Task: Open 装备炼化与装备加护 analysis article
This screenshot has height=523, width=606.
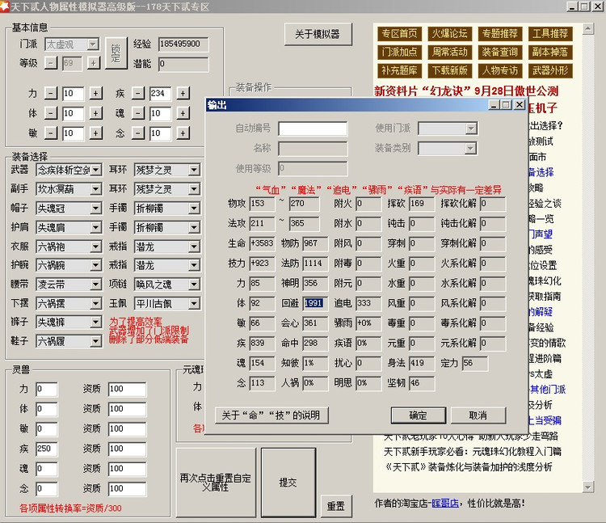Action: pos(469,467)
